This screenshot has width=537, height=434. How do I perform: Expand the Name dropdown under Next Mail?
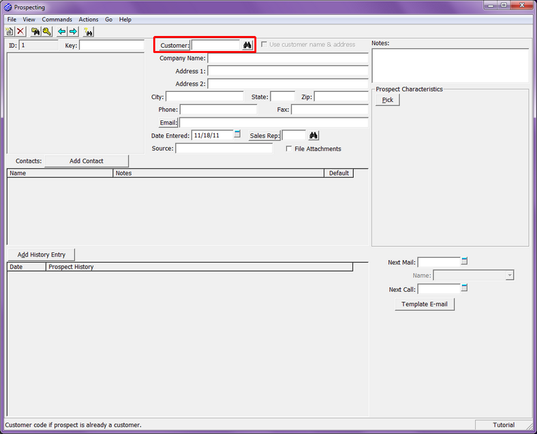click(x=509, y=276)
